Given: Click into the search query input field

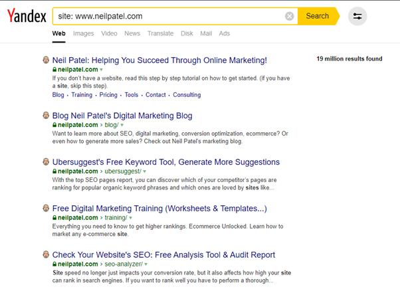Looking at the screenshot, I should click(x=168, y=17).
